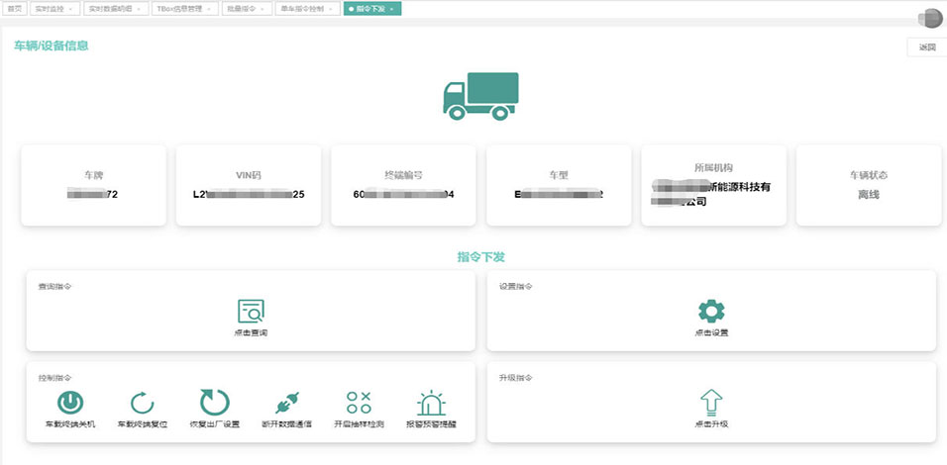Click the 车辆/设备信息 heading
Viewport: 947px width, 465px height.
pyautogui.click(x=52, y=46)
